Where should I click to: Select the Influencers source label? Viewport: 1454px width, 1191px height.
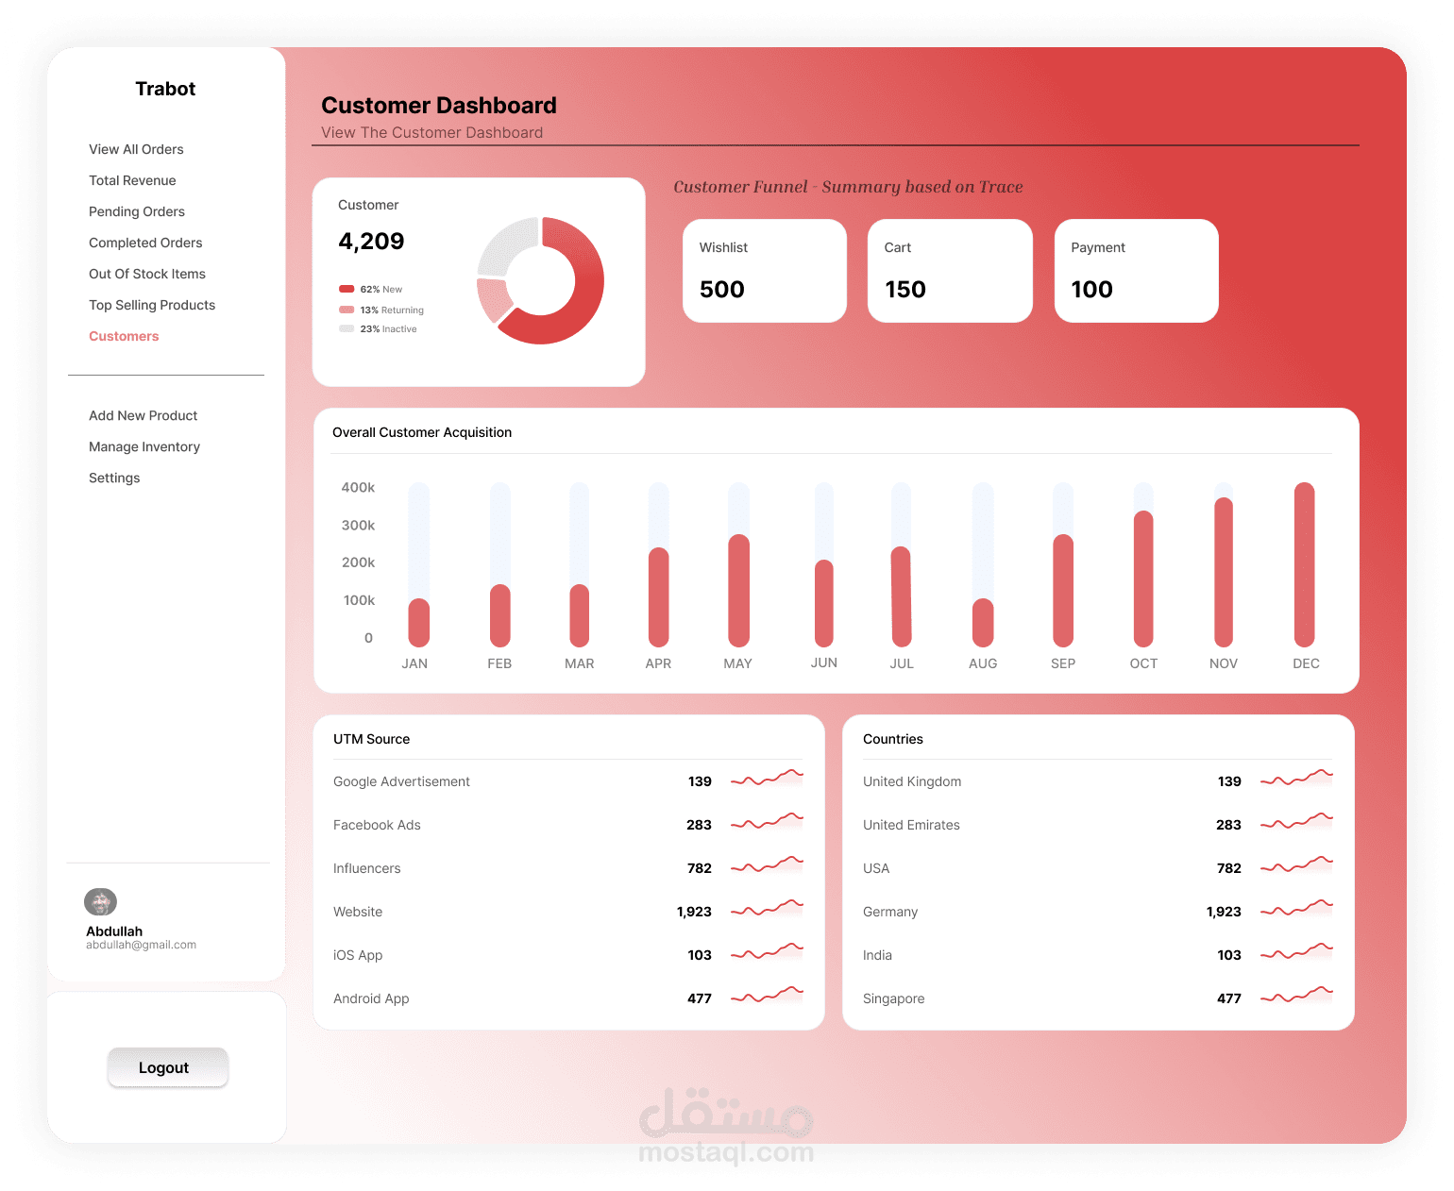[x=366, y=868]
